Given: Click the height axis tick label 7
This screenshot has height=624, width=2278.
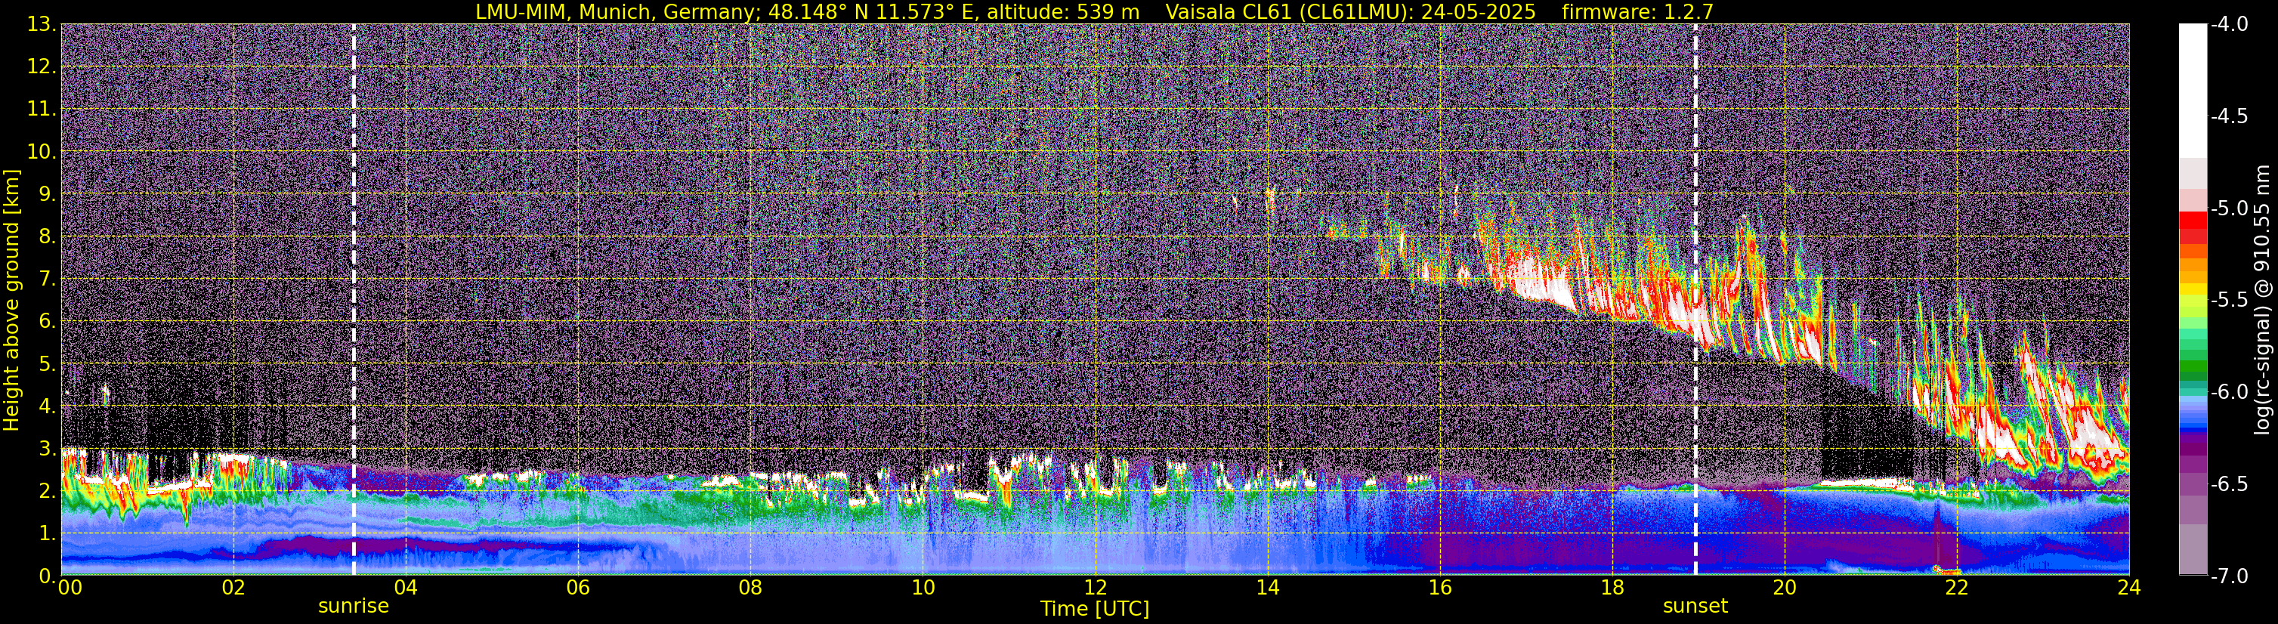Looking at the screenshot, I should 47,280.
